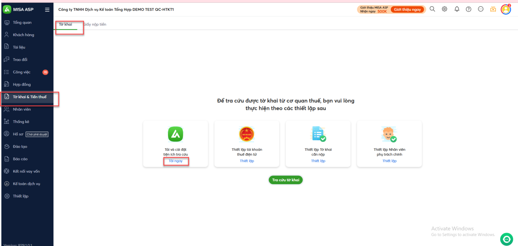Click the user avatar profile icon

pyautogui.click(x=505, y=9)
